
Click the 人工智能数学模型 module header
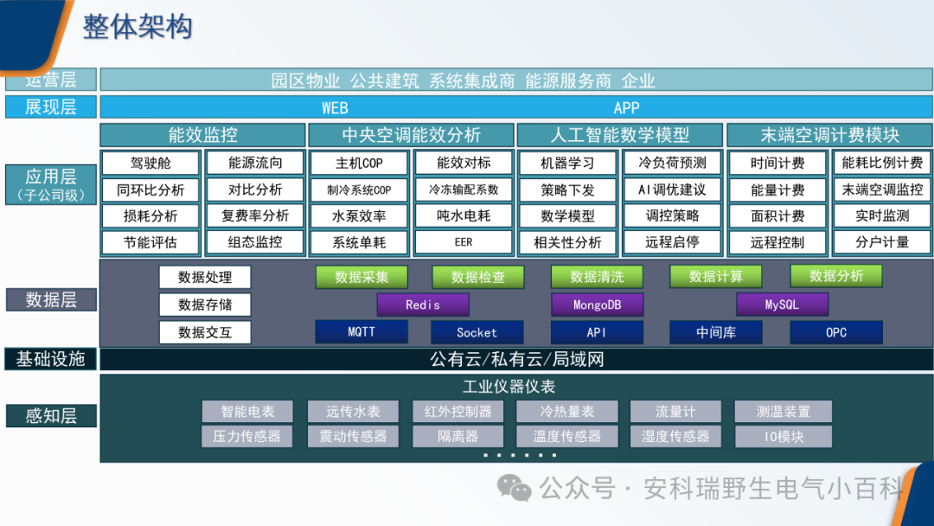tap(619, 135)
